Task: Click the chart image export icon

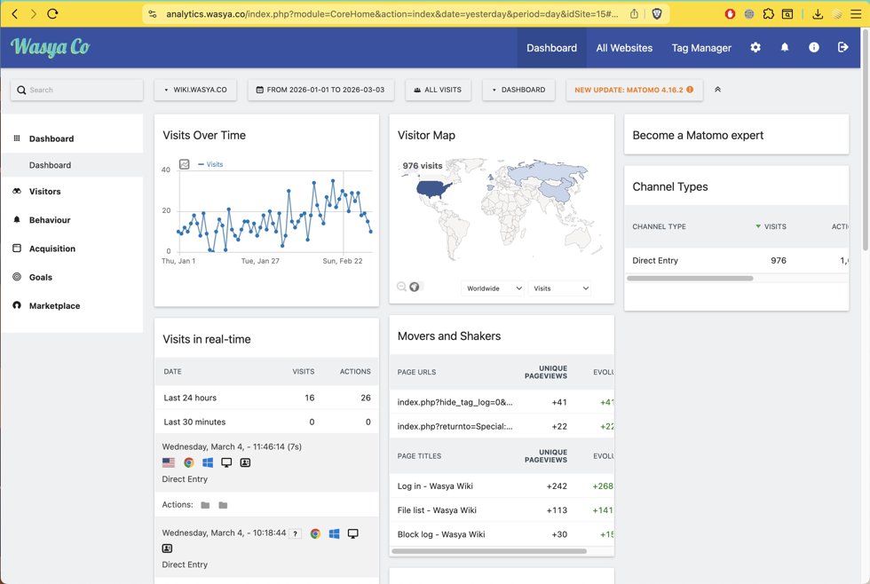Action: click(x=185, y=164)
